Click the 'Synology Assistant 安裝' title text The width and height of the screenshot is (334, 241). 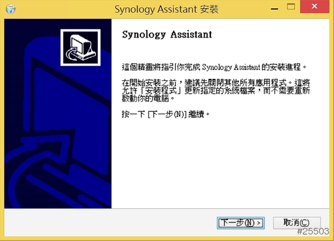point(166,9)
